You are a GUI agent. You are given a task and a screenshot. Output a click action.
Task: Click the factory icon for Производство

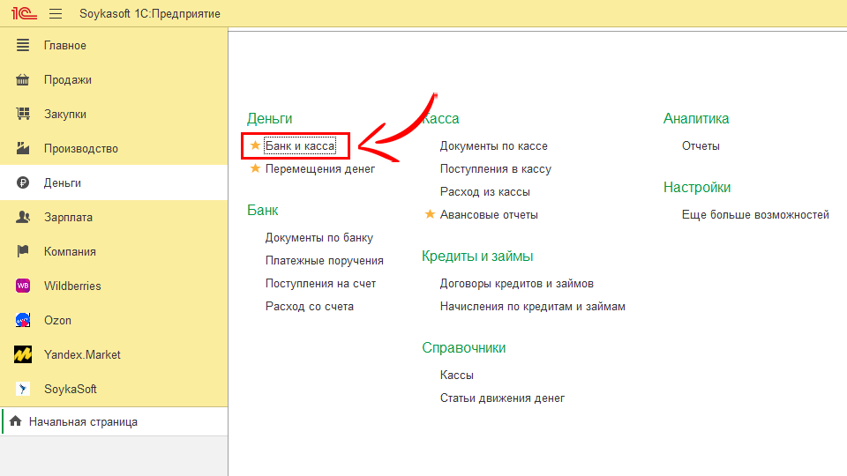tap(24, 149)
